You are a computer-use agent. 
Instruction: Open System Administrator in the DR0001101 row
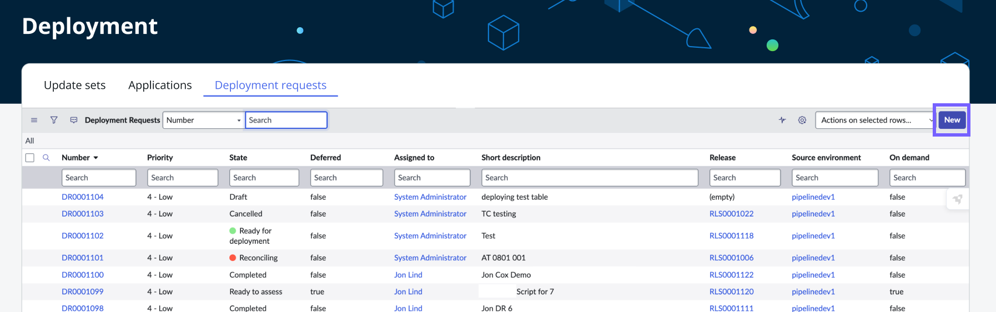pyautogui.click(x=430, y=258)
